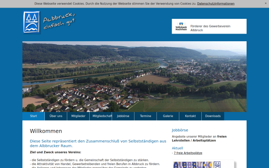Click the line about 'Attraktivität von Handel'
The height and width of the screenshot is (168, 269).
95,164
